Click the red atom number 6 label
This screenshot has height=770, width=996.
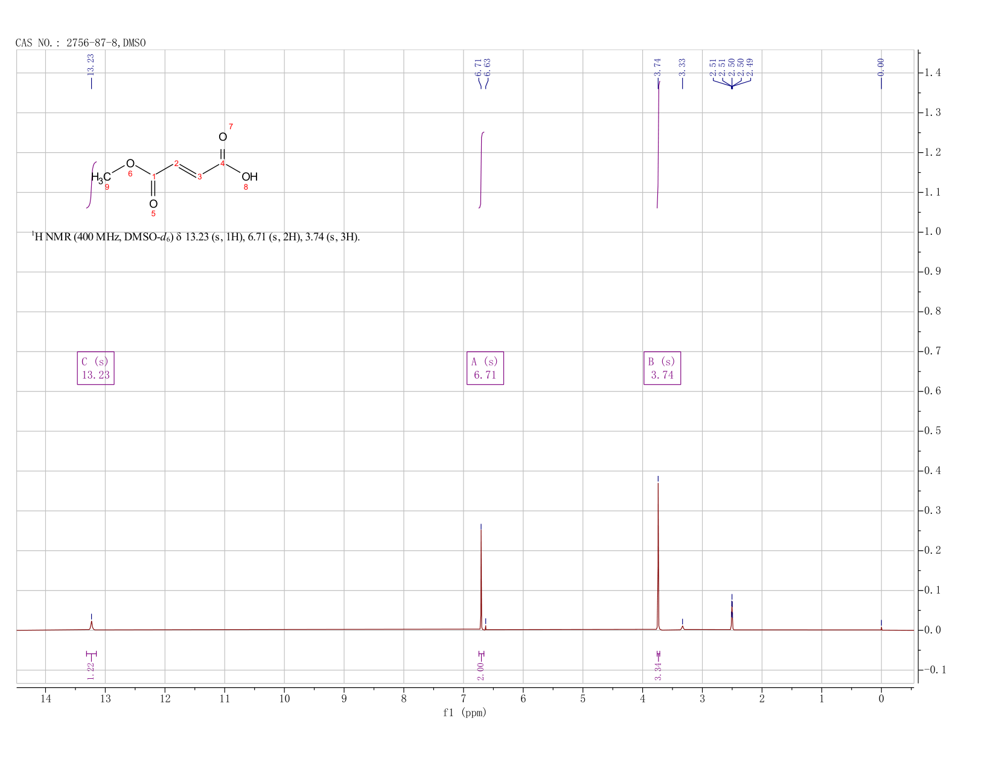point(130,174)
